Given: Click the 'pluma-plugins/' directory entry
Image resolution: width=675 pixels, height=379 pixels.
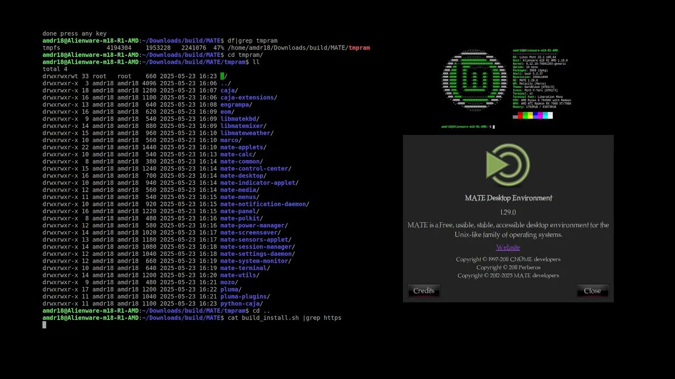Looking at the screenshot, I should (245, 296).
